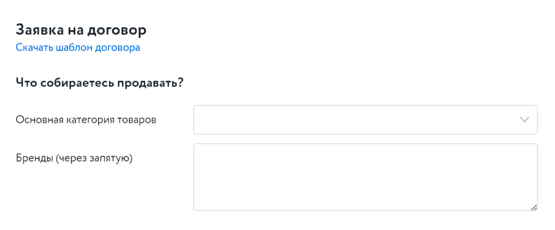The image size is (555, 230).
Task: Click the question heading about selling
Action: [x=100, y=82]
